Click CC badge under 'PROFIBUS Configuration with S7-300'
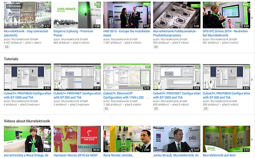Image resolution: width=255 pixels, height=158 pixels. tap(206, 109)
